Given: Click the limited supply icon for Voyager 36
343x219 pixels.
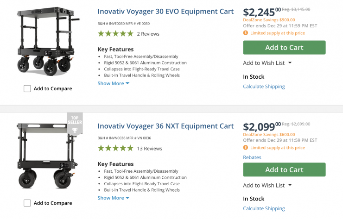Looking at the screenshot, I should [246, 148].
